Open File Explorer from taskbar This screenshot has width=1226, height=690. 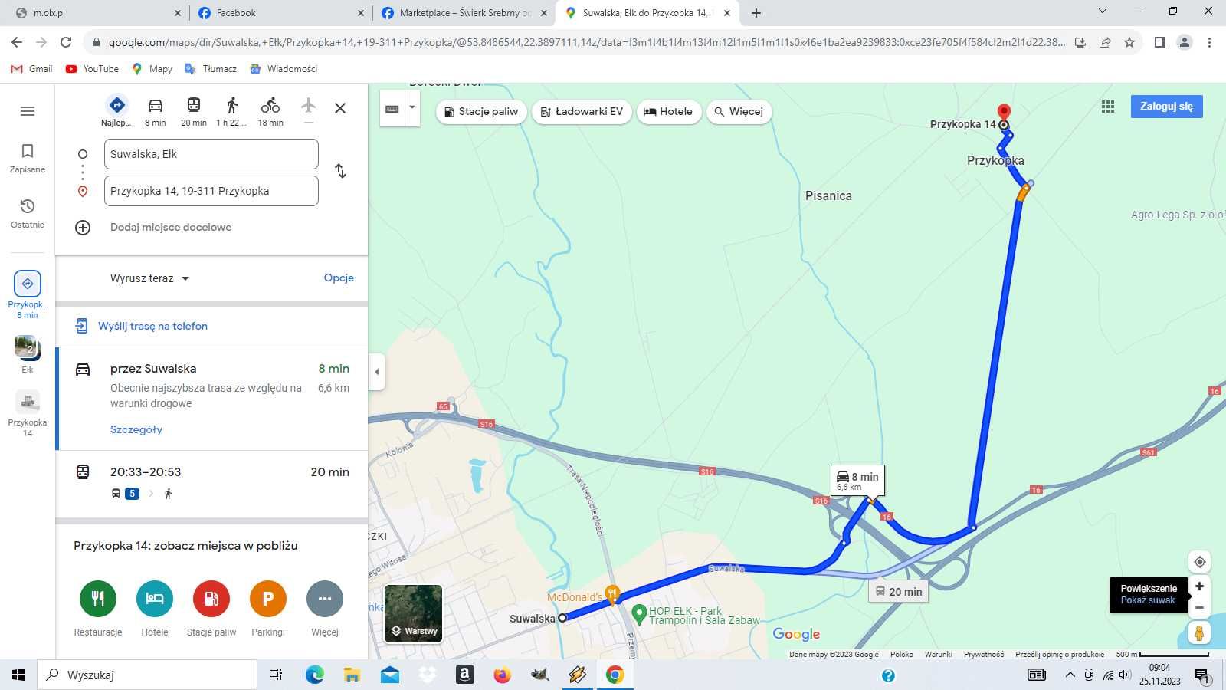click(352, 675)
